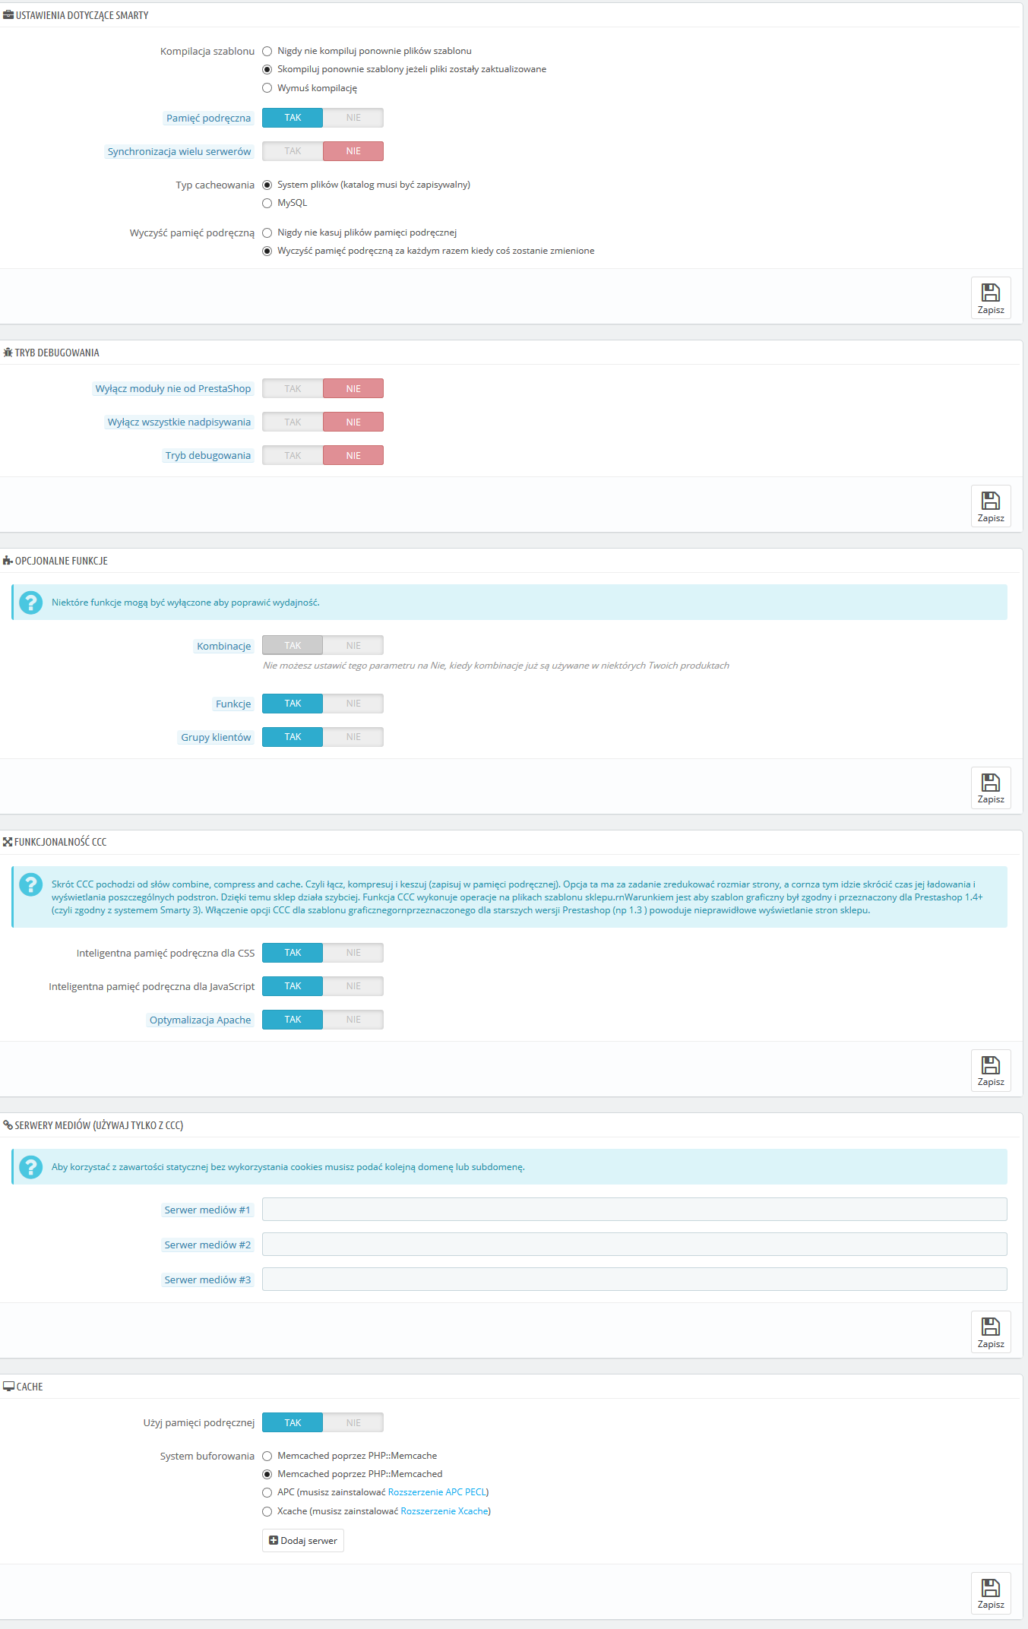
Task: Click the 'Serwer mediów #1' input field
Action: click(x=634, y=1210)
